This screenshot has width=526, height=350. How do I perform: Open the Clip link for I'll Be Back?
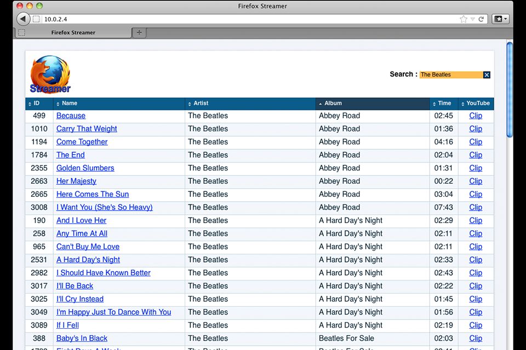476,285
